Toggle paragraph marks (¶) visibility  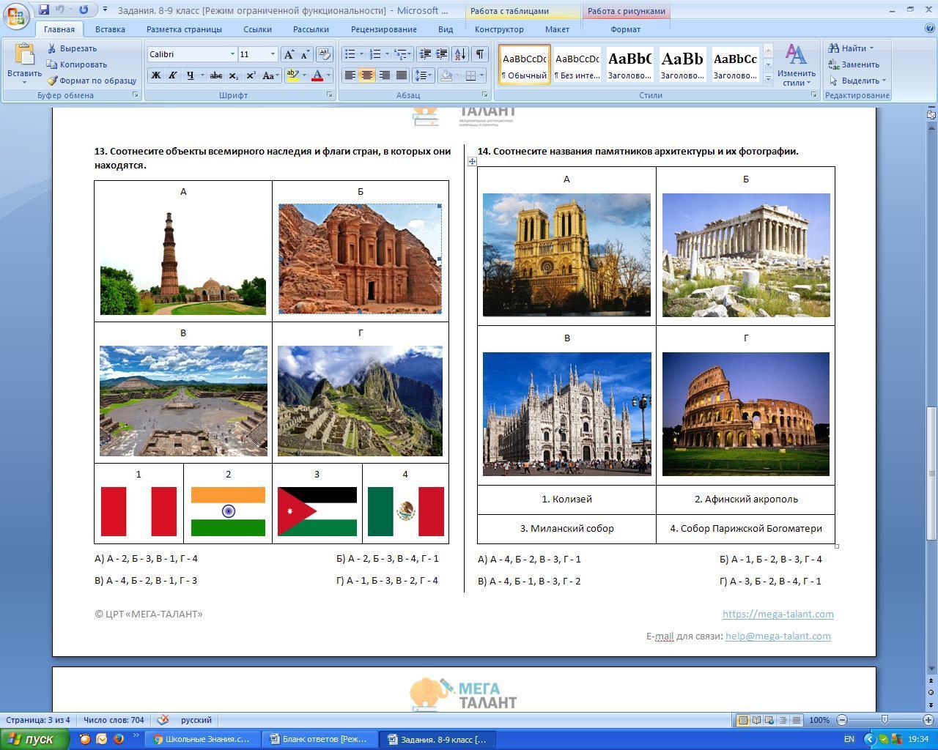(x=479, y=54)
